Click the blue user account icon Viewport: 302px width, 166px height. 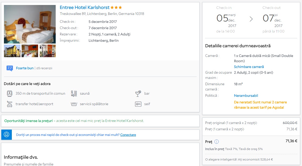(7, 135)
